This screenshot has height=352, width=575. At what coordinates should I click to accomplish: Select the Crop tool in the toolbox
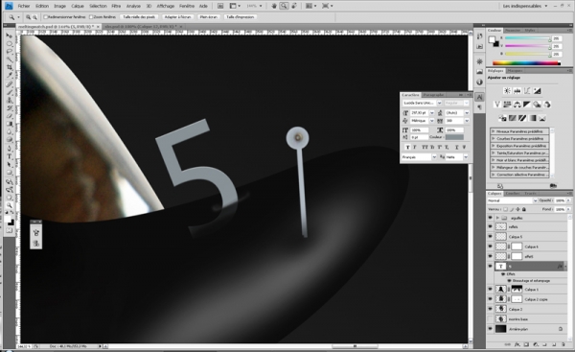(10, 67)
